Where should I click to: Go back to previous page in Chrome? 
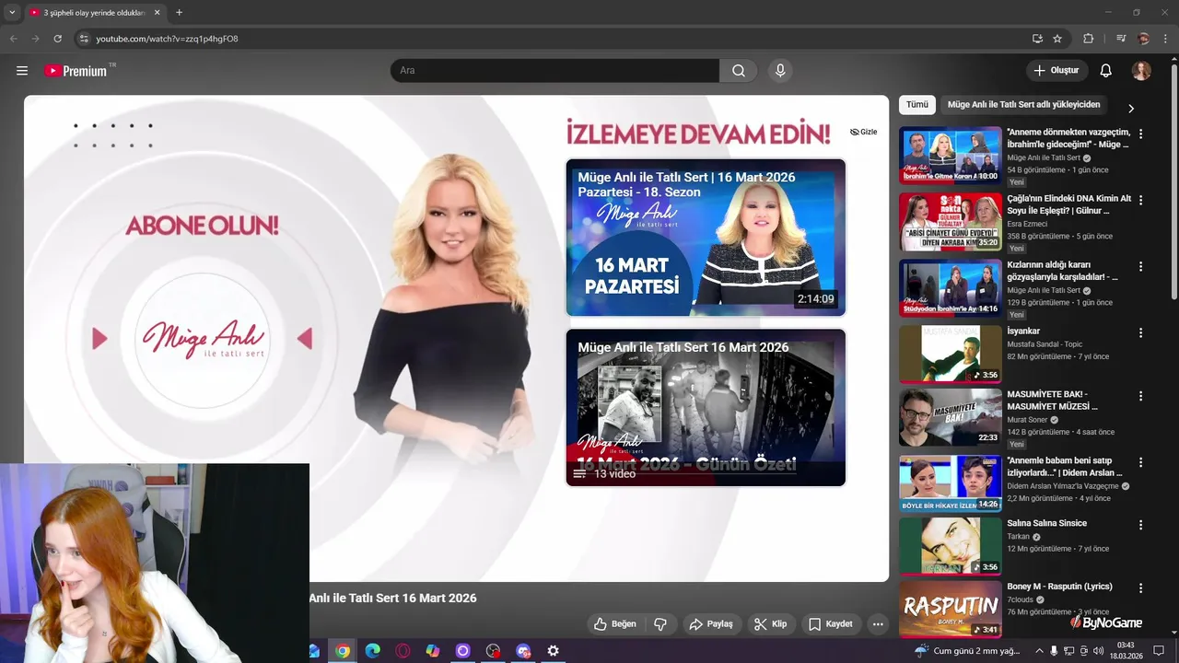point(14,39)
